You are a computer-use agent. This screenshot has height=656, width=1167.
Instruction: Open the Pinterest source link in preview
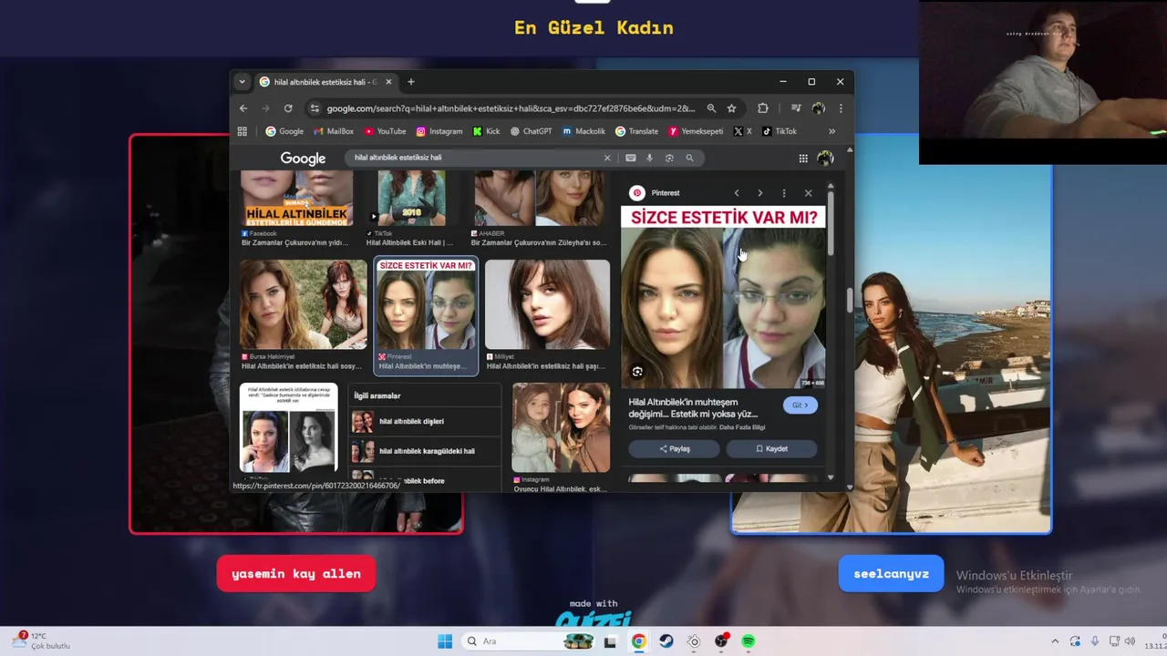[x=656, y=193]
